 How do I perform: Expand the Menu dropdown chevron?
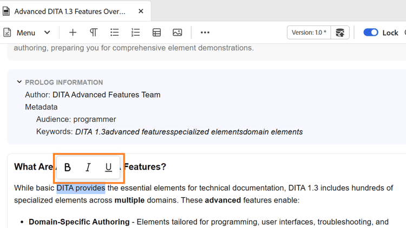tap(47, 32)
